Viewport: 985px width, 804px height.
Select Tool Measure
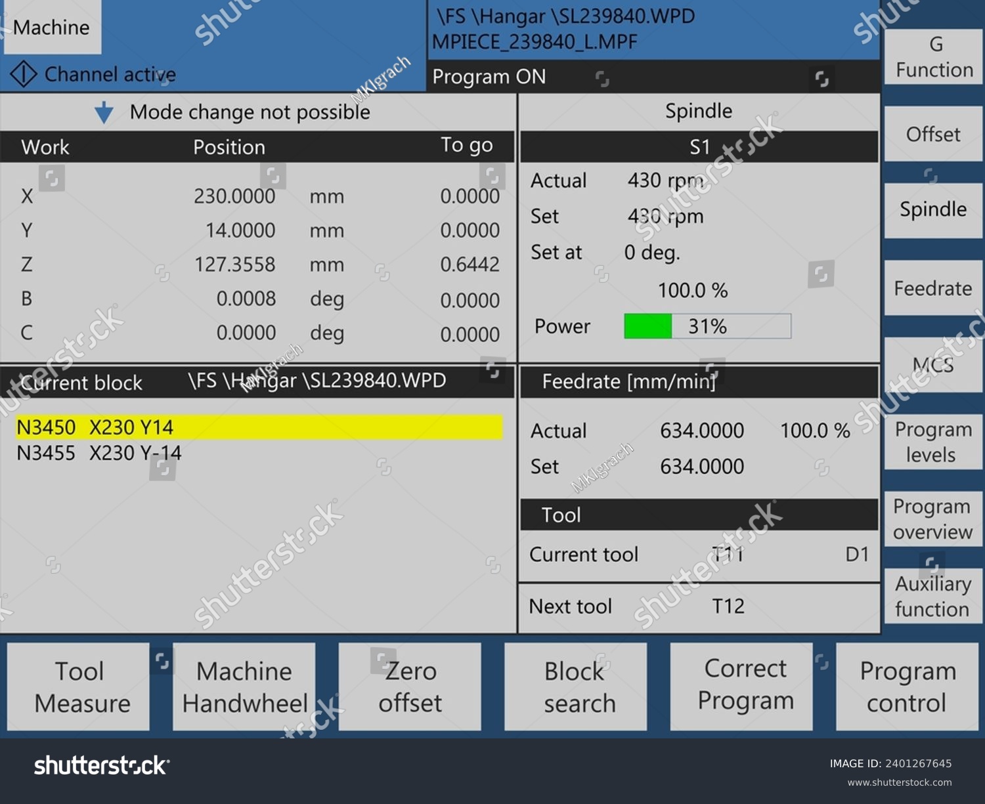click(x=78, y=687)
